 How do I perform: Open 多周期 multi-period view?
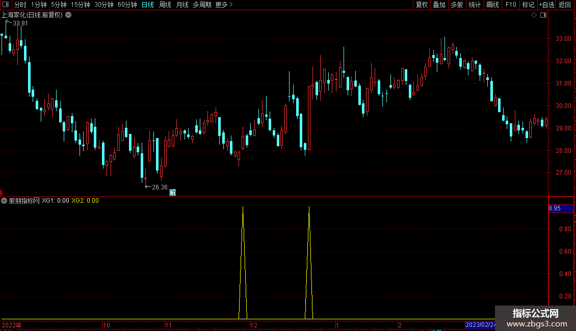point(202,5)
